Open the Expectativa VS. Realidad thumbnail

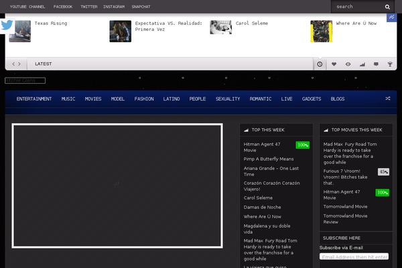coord(120,31)
